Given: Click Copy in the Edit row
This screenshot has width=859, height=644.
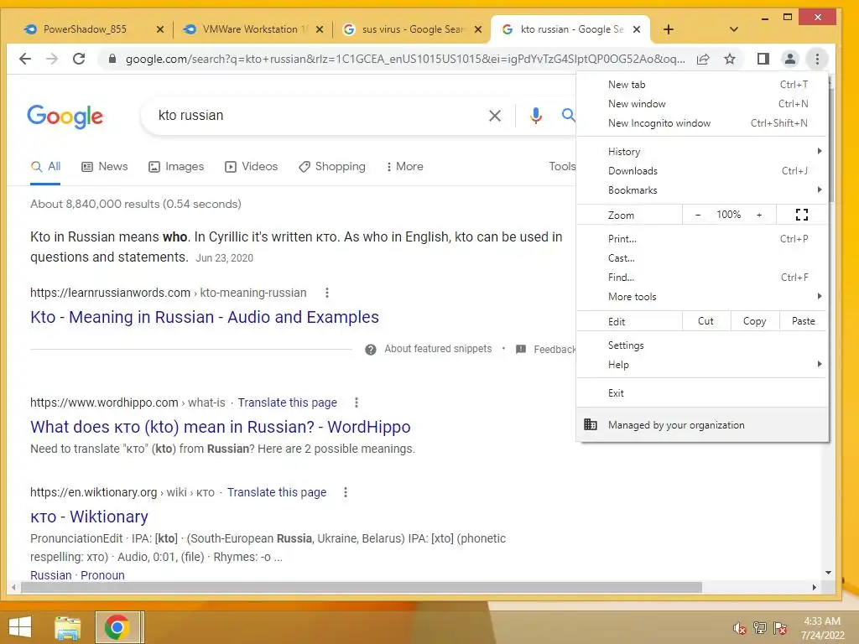Looking at the screenshot, I should coord(754,321).
